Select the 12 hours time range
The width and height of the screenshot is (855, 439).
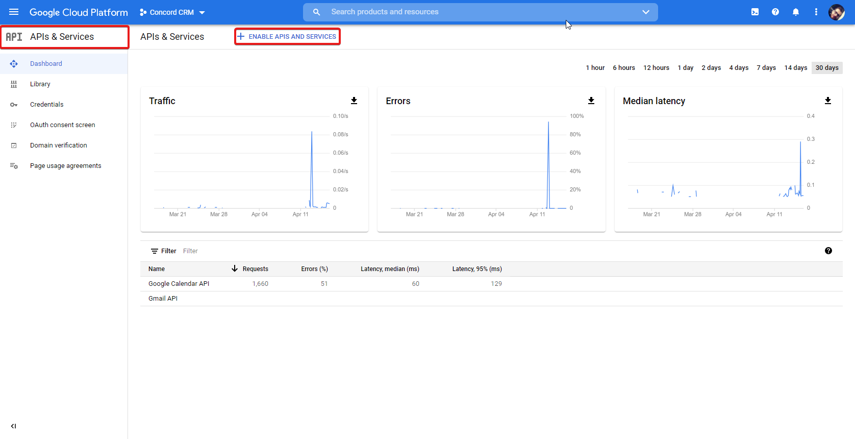[656, 68]
